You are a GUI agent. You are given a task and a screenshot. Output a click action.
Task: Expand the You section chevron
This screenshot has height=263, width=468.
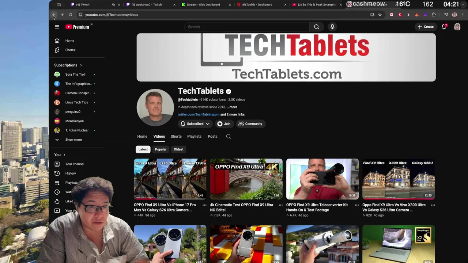pyautogui.click(x=64, y=155)
